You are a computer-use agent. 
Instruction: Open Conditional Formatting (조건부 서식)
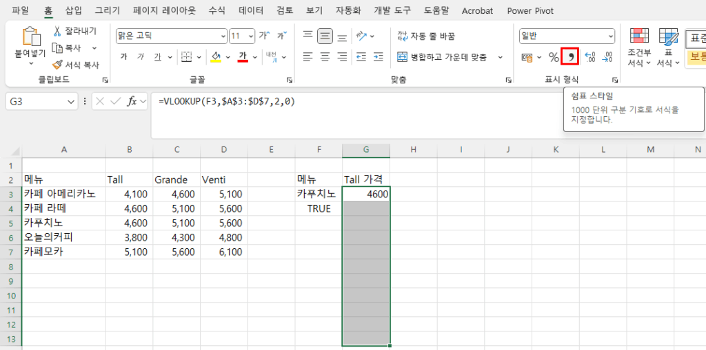(x=639, y=47)
